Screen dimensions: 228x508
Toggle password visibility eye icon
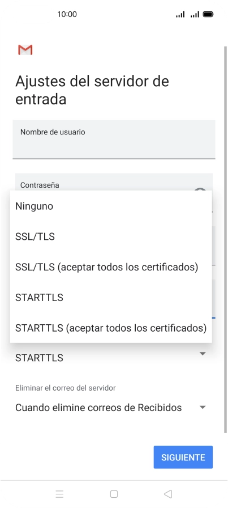tap(200, 189)
